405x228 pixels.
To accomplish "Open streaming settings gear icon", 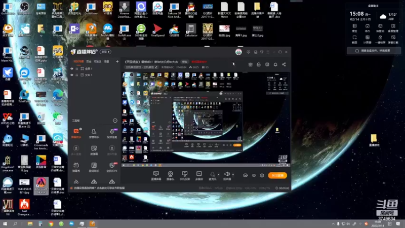I will (262, 175).
